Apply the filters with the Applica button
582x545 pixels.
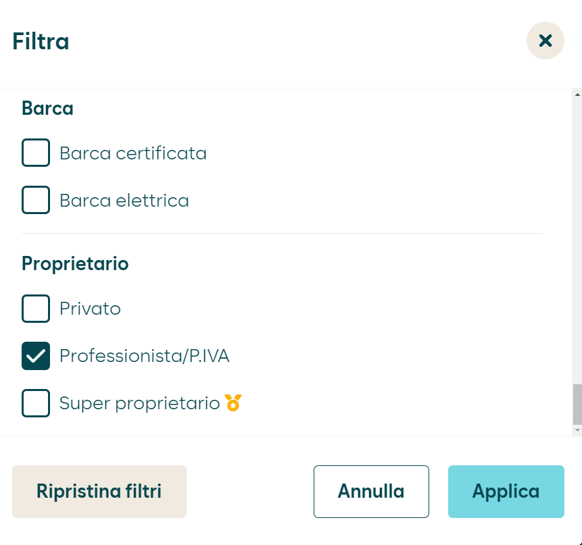click(x=506, y=492)
